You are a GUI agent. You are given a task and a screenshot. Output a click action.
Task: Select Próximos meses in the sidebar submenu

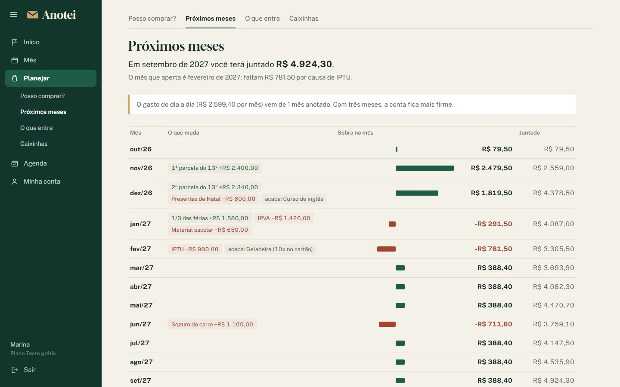pos(43,112)
